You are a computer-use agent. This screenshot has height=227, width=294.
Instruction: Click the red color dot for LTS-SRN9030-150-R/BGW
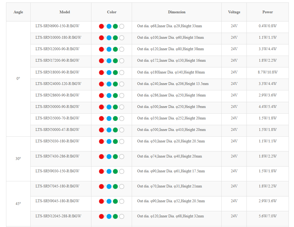tap(101, 171)
